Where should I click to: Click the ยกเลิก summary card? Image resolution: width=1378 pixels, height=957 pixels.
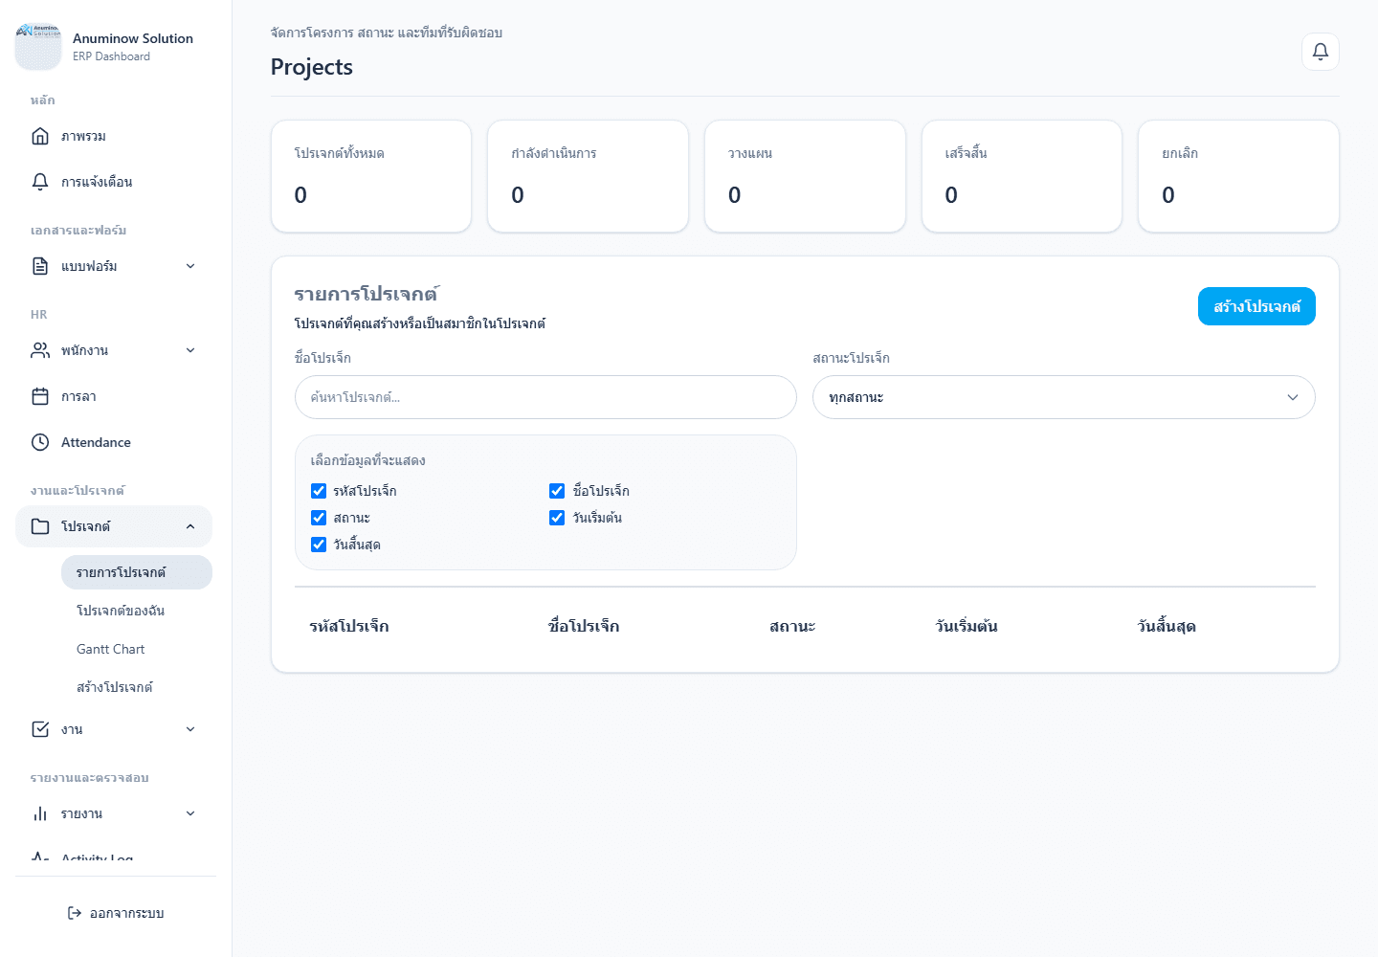[1238, 176]
